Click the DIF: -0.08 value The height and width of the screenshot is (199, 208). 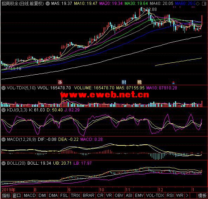pos(47,139)
